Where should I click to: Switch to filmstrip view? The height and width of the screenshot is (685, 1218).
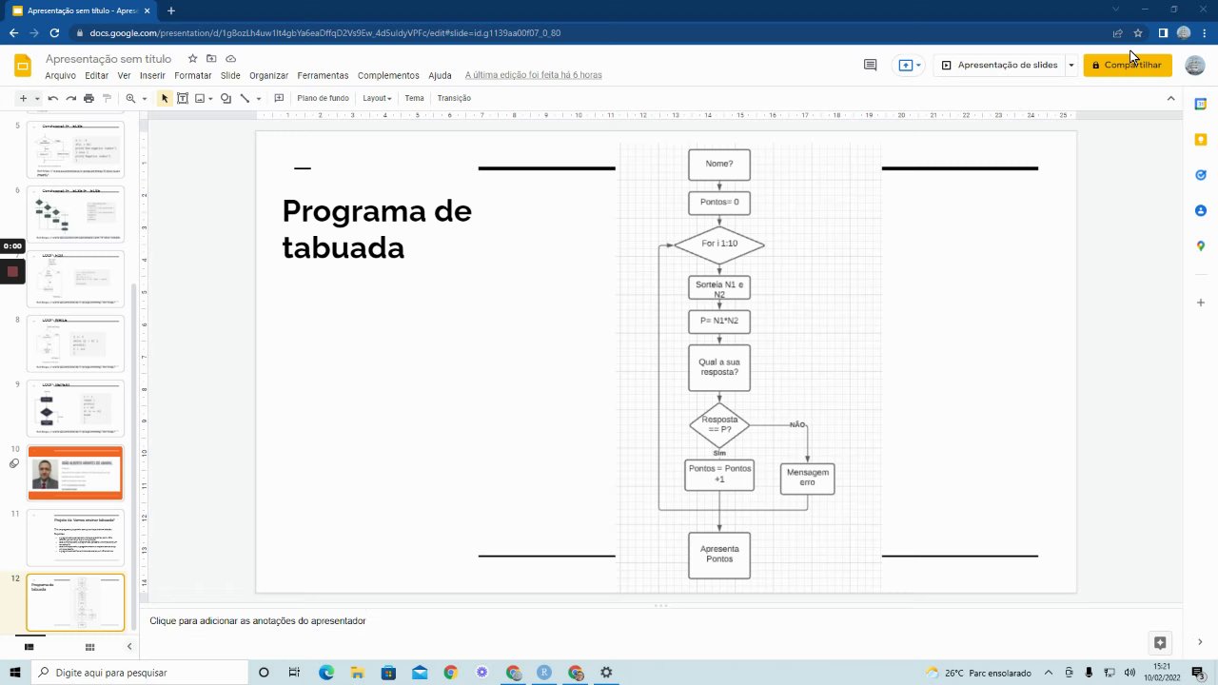[29, 647]
